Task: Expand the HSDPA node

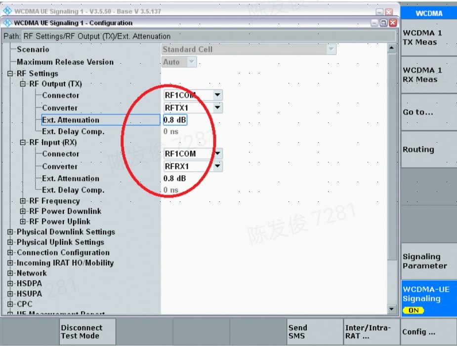Action: point(10,283)
